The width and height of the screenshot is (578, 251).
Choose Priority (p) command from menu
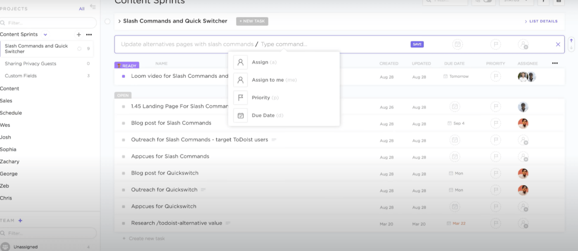point(284,98)
